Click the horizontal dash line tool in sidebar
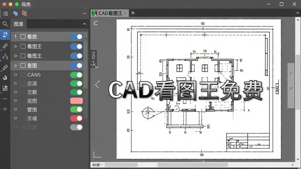The image size is (301, 169). tap(5, 99)
